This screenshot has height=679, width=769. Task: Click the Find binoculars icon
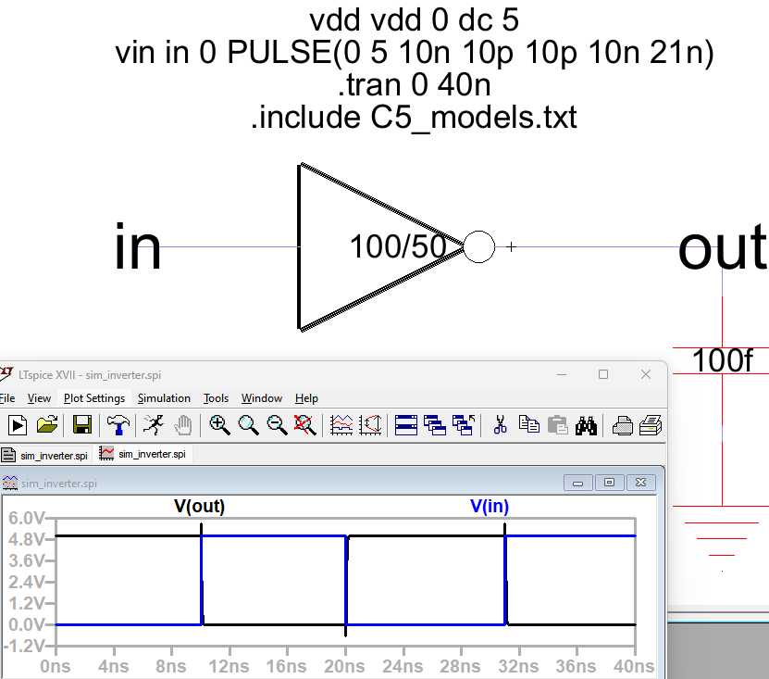[586, 425]
